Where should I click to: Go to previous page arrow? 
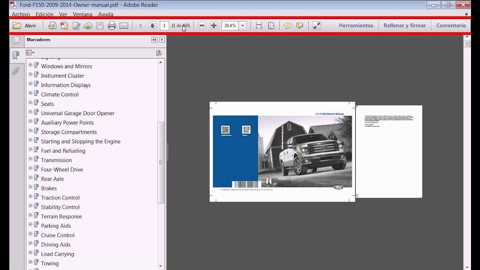[141, 25]
